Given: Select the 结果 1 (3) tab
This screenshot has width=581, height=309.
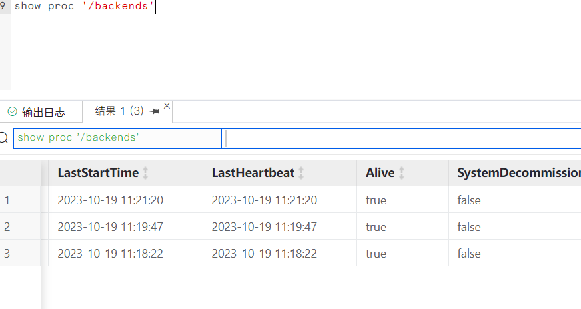Looking at the screenshot, I should click(x=119, y=111).
